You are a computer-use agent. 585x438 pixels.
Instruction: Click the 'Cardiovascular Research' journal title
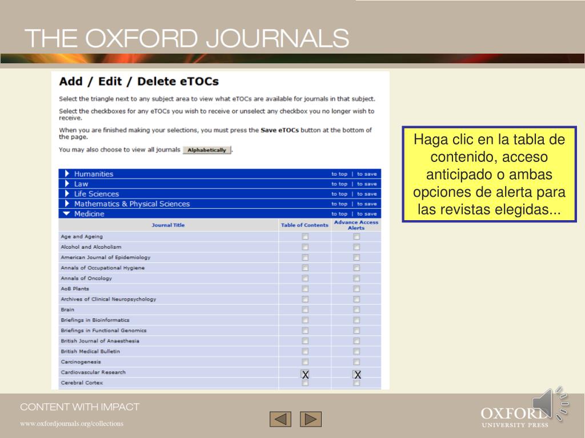(x=93, y=372)
